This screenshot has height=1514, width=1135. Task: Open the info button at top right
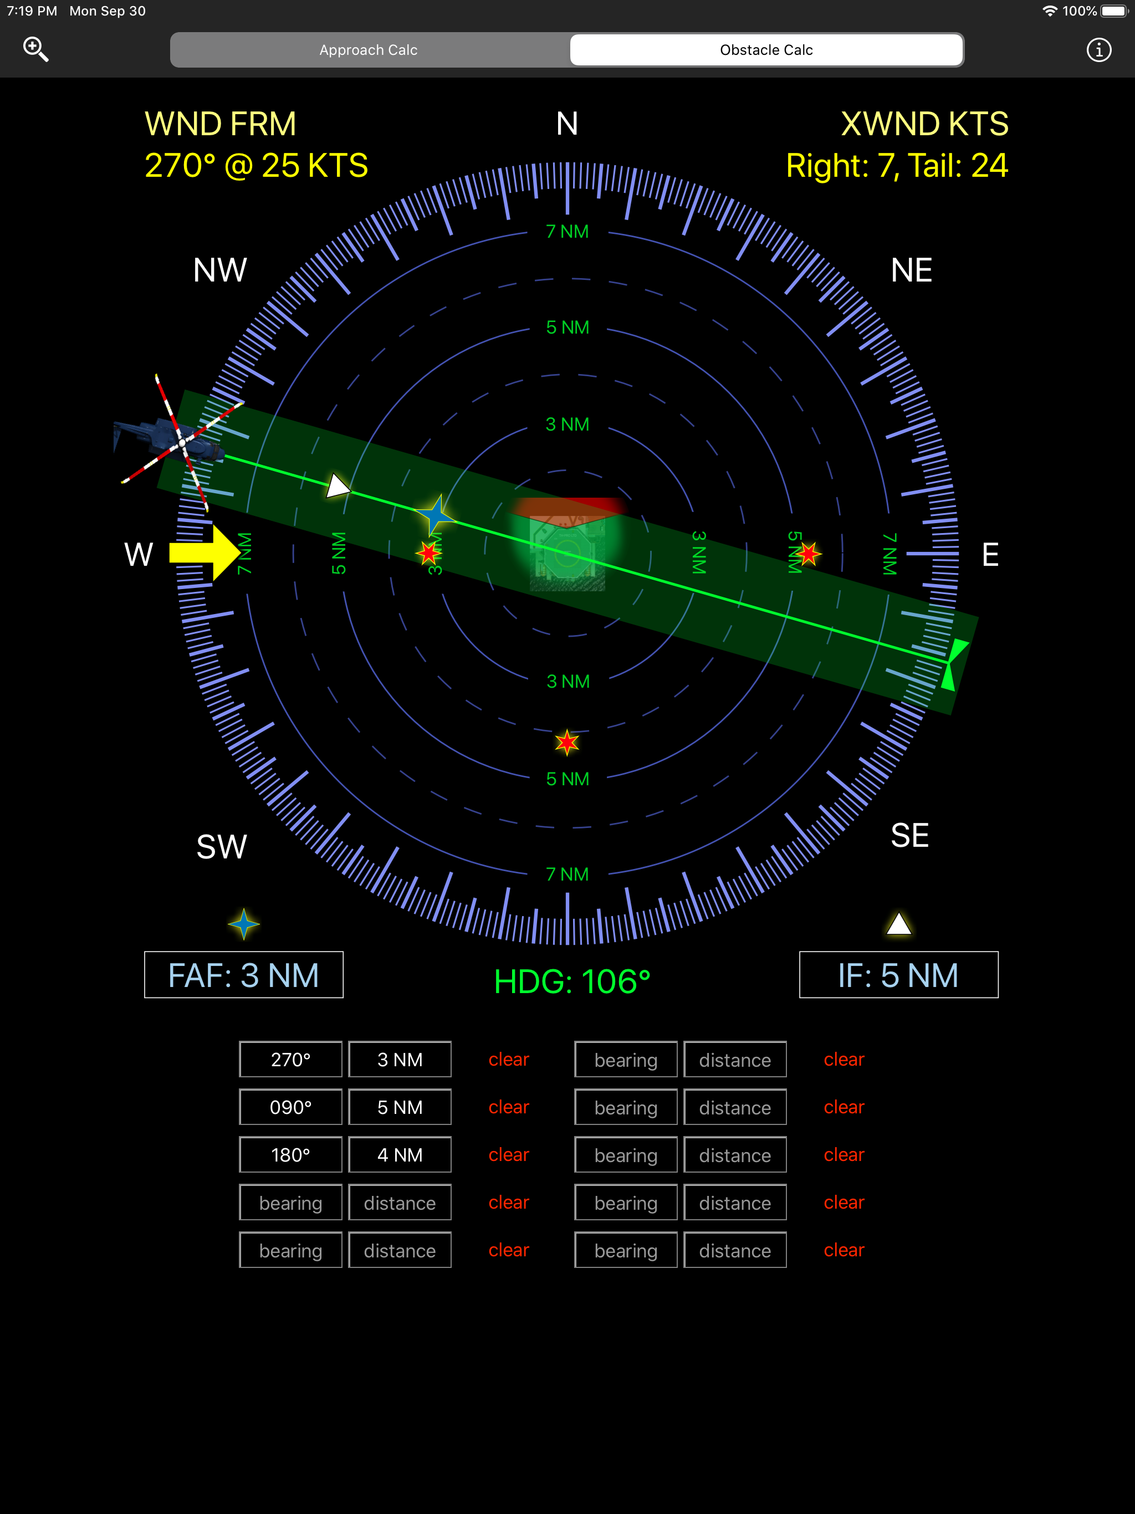(x=1098, y=50)
